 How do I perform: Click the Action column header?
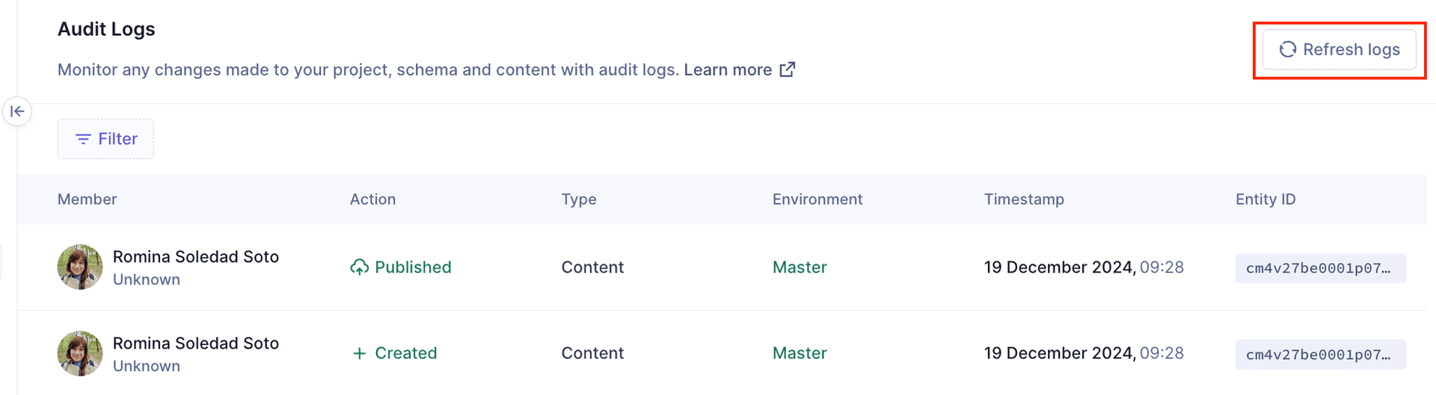372,199
